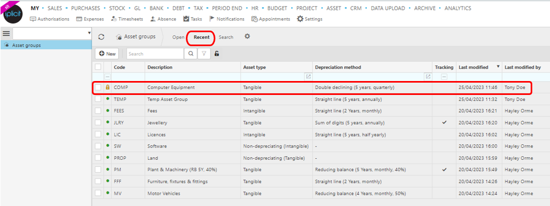Click the New button
This screenshot has height=206, width=550.
tap(107, 54)
